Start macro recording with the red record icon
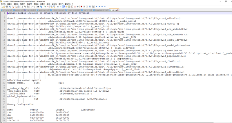 coord(81,6)
